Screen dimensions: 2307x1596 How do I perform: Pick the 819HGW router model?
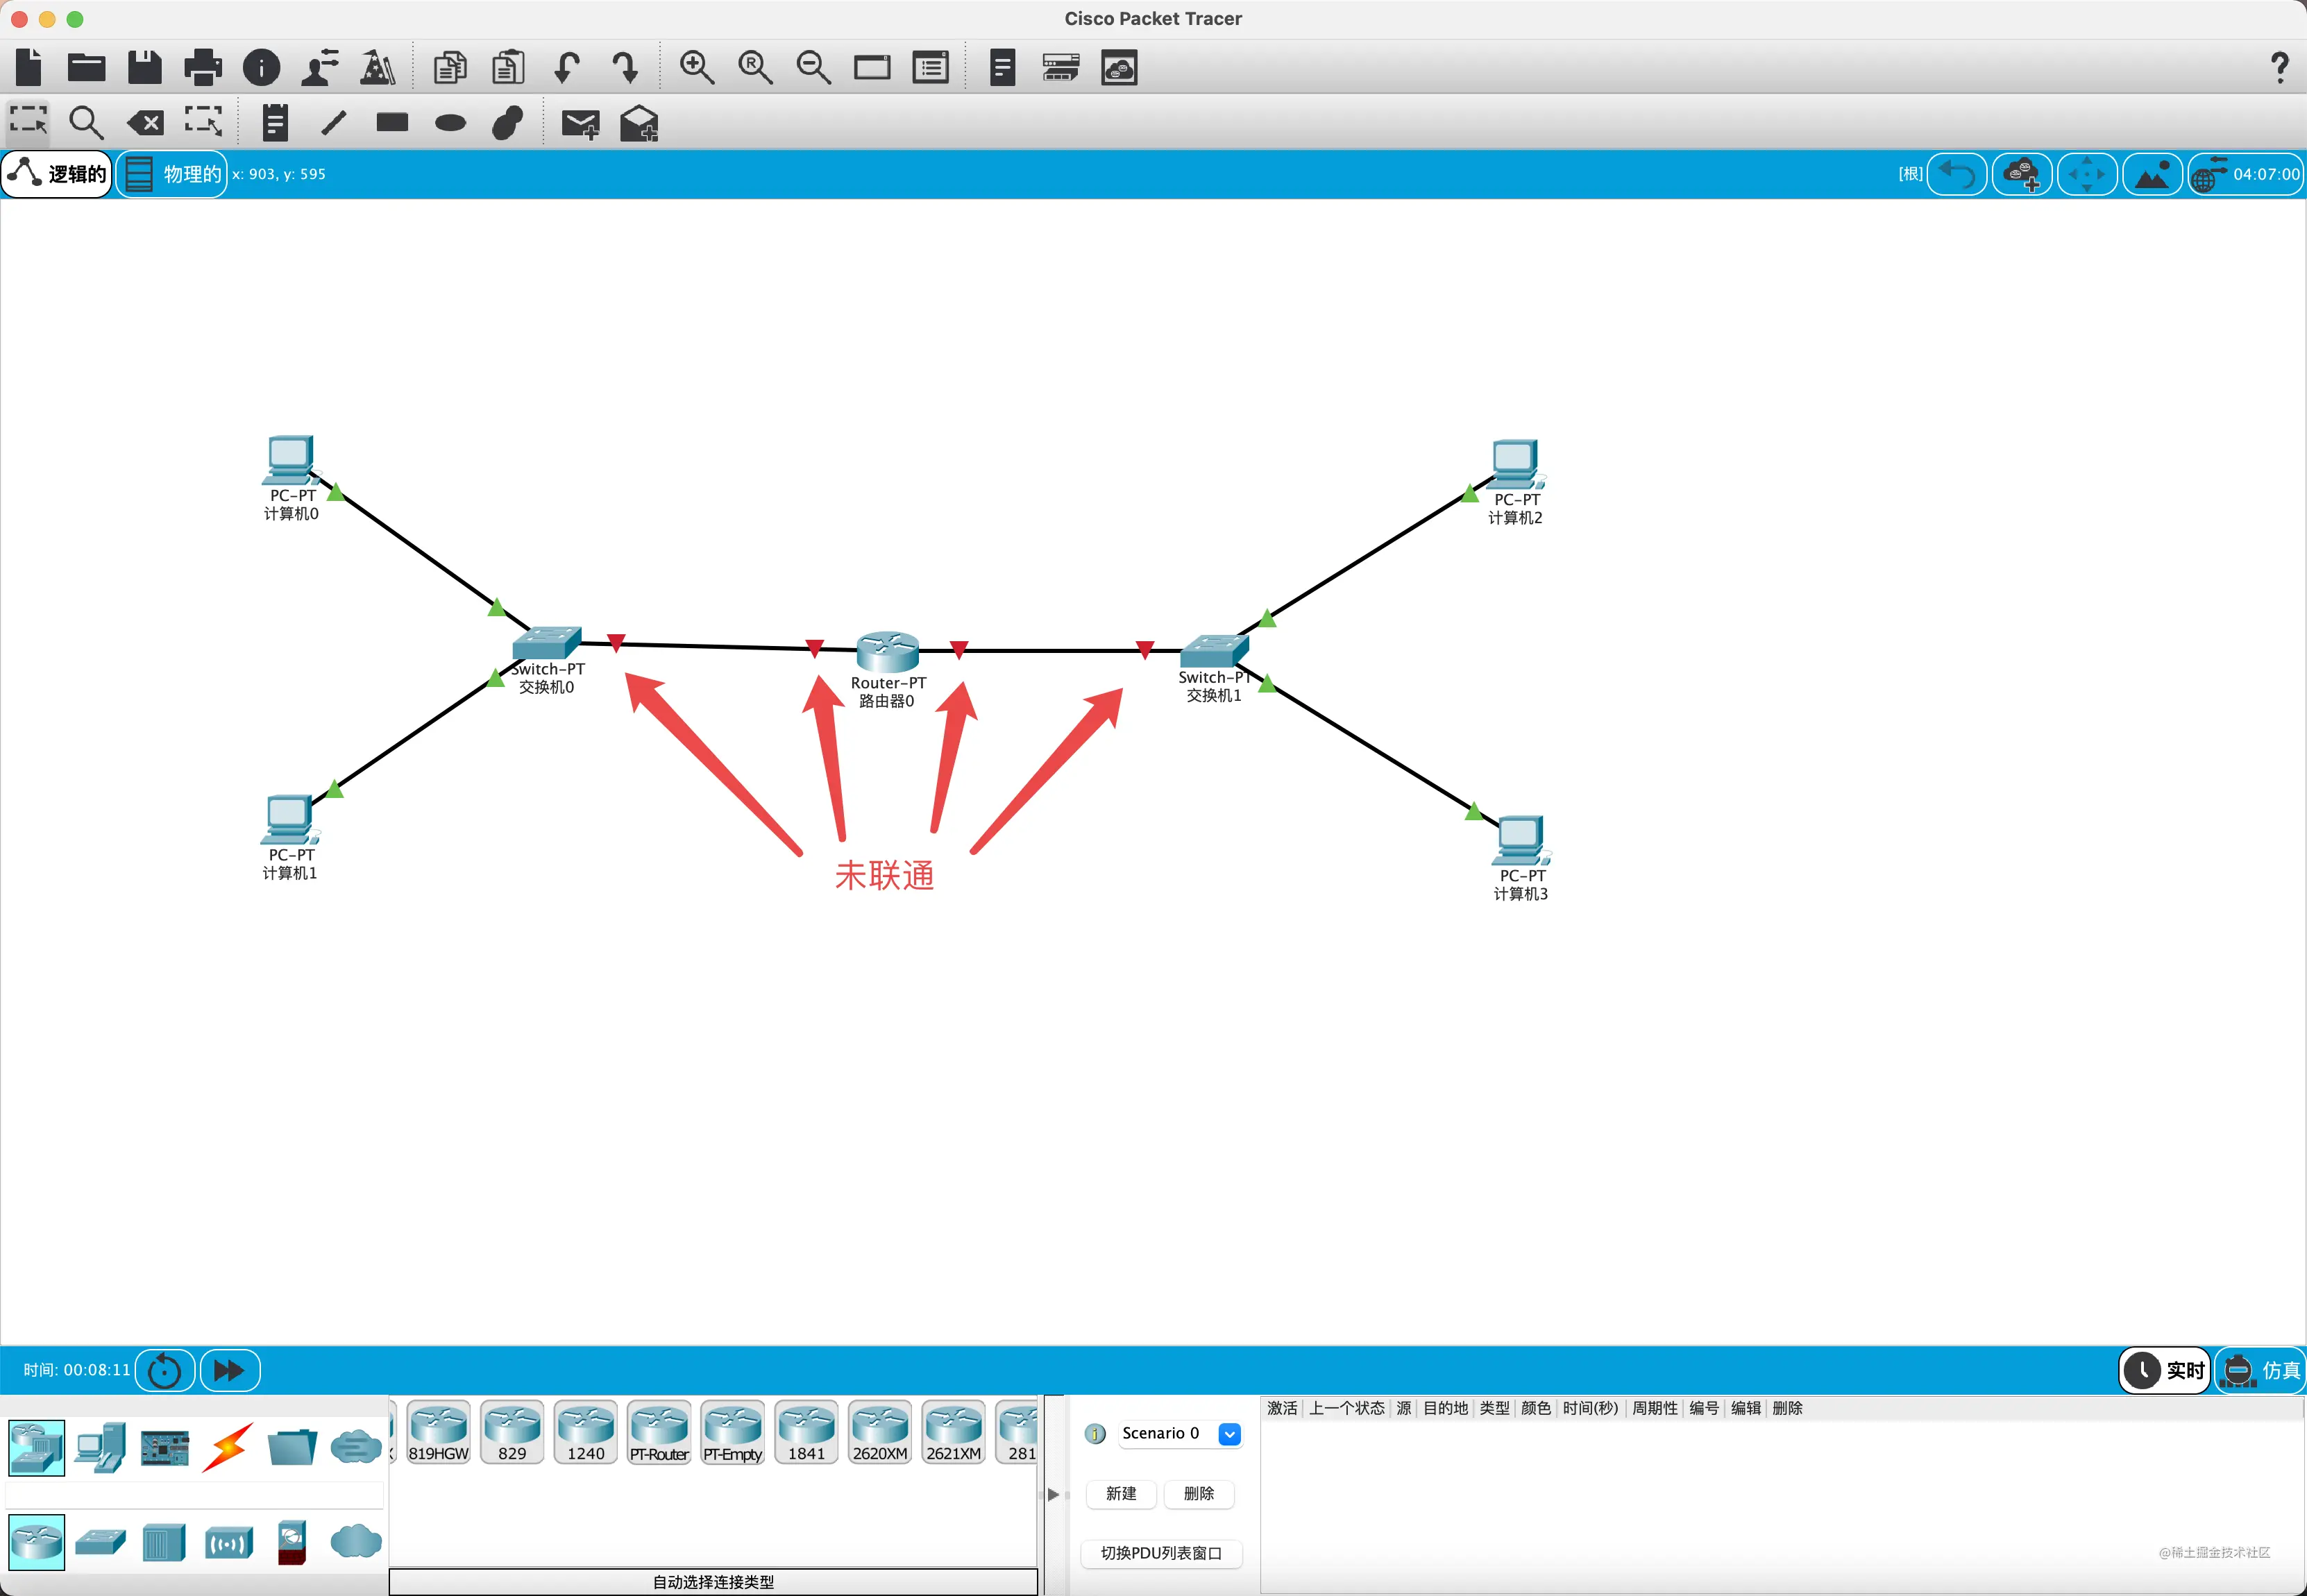[439, 1432]
